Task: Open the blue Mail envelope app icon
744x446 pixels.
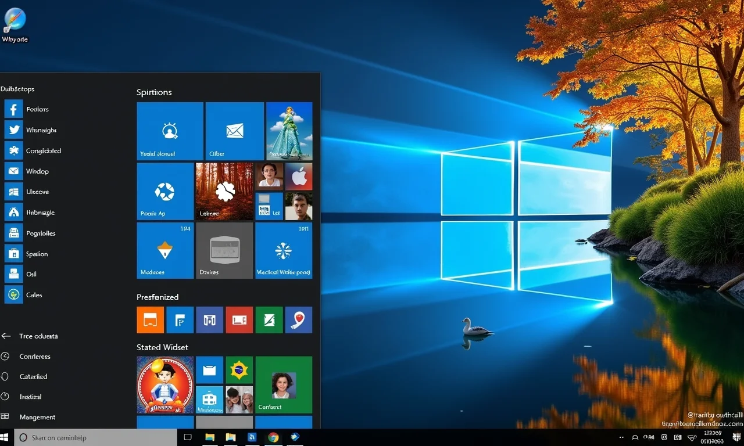Action: (13, 171)
